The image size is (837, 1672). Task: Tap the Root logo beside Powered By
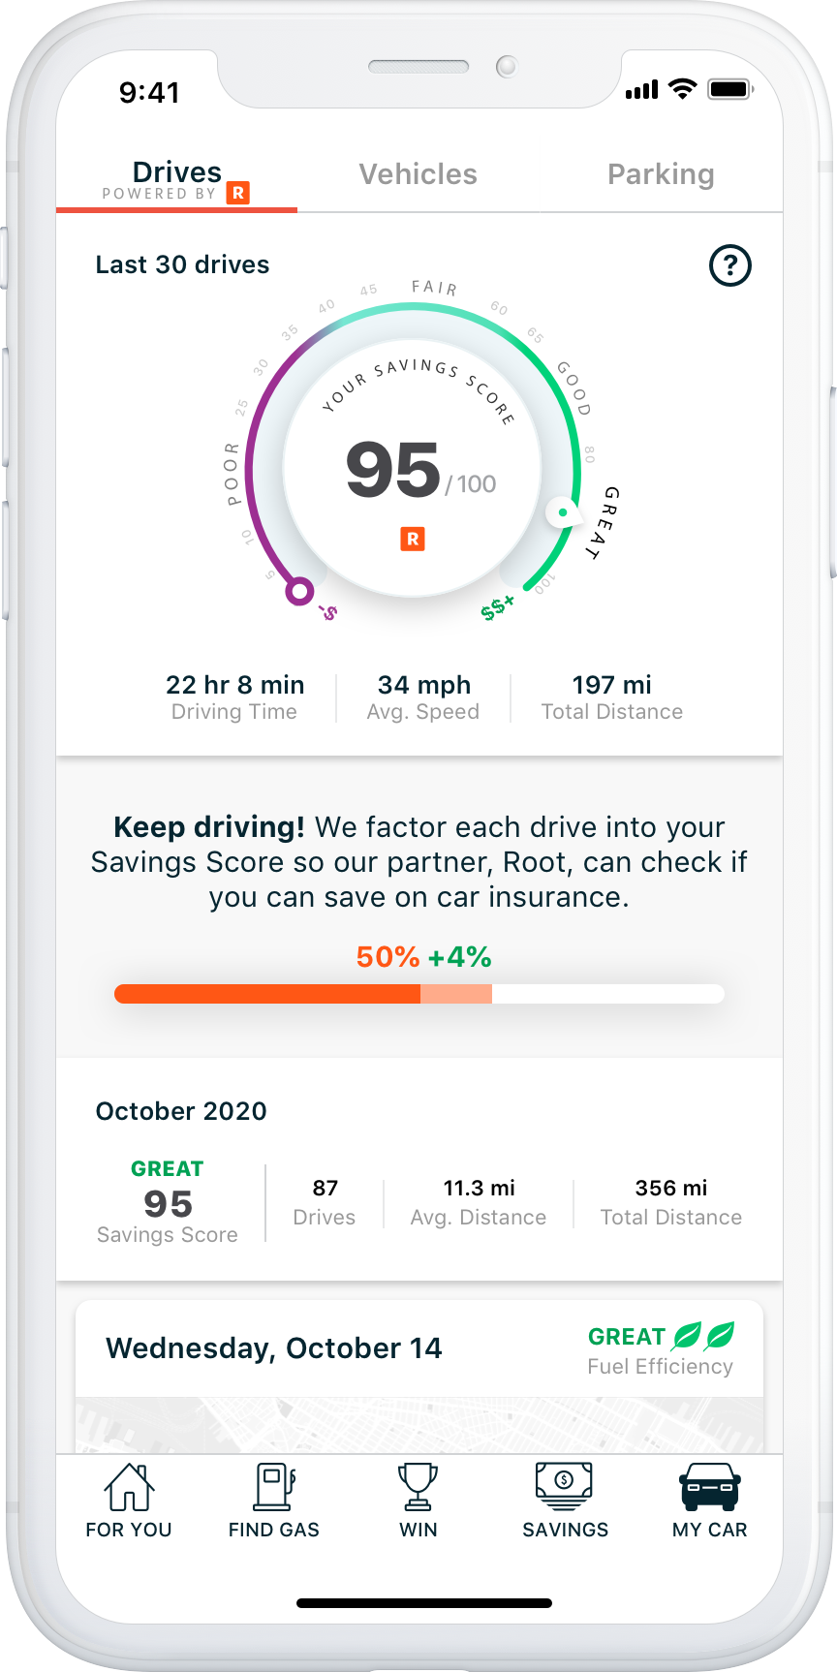(237, 193)
